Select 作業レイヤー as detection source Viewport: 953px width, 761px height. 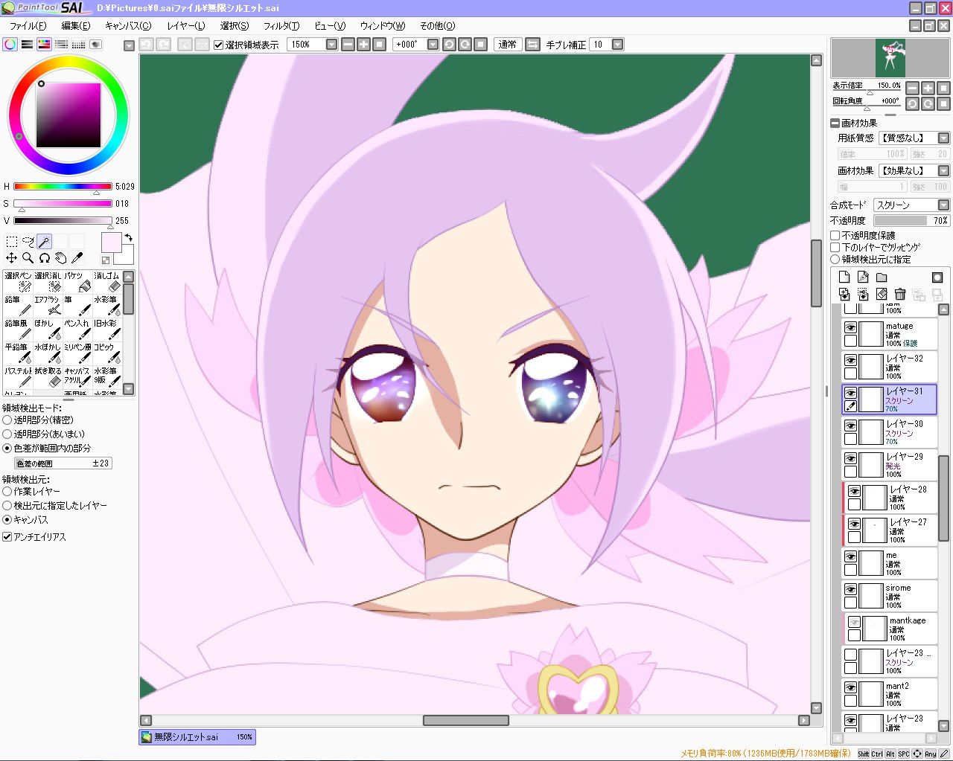click(7, 492)
